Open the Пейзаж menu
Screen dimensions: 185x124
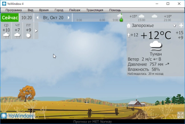[75, 10]
